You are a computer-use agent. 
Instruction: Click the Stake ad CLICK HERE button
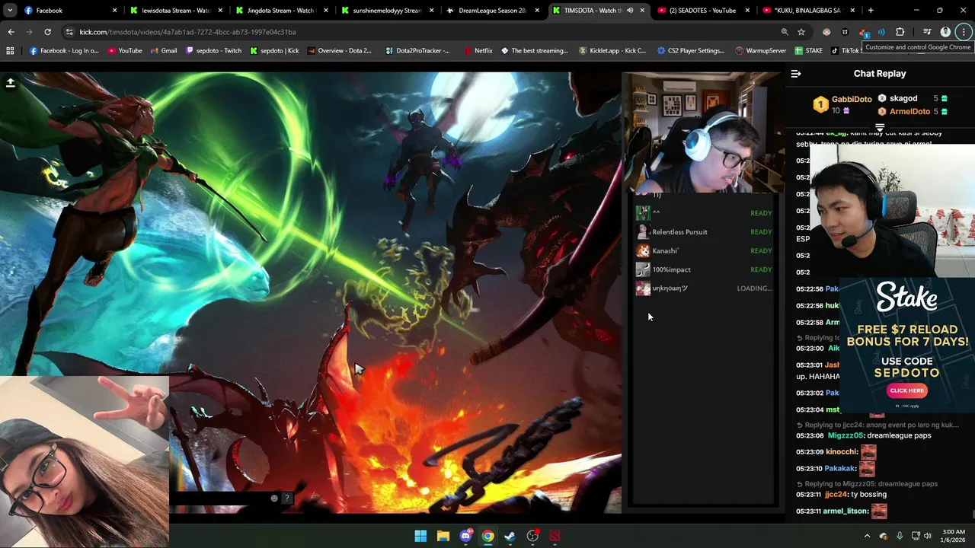click(x=906, y=390)
